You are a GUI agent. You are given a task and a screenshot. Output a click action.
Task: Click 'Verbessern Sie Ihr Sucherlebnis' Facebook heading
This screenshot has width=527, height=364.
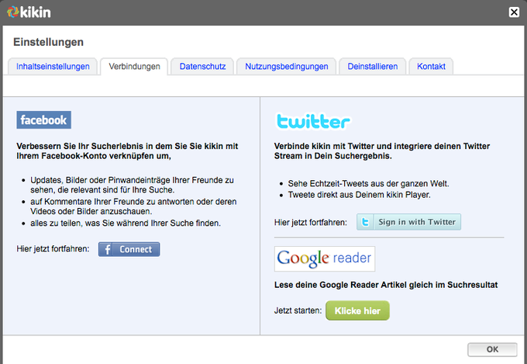click(x=127, y=151)
